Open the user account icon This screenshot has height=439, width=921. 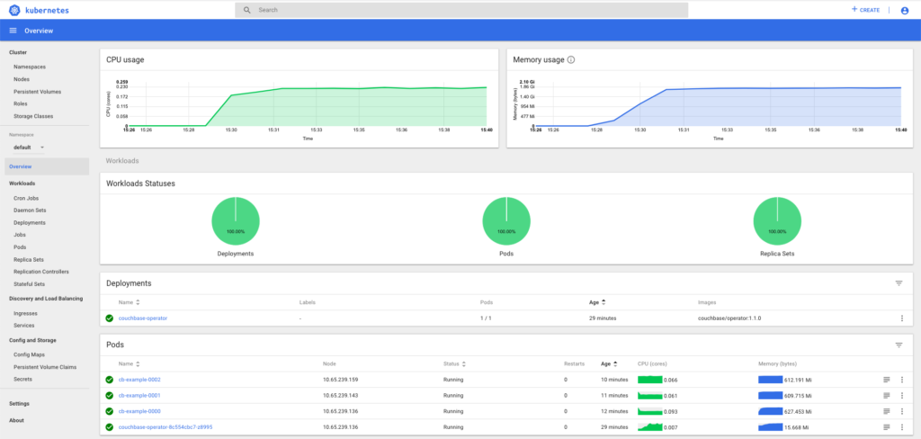(x=904, y=10)
